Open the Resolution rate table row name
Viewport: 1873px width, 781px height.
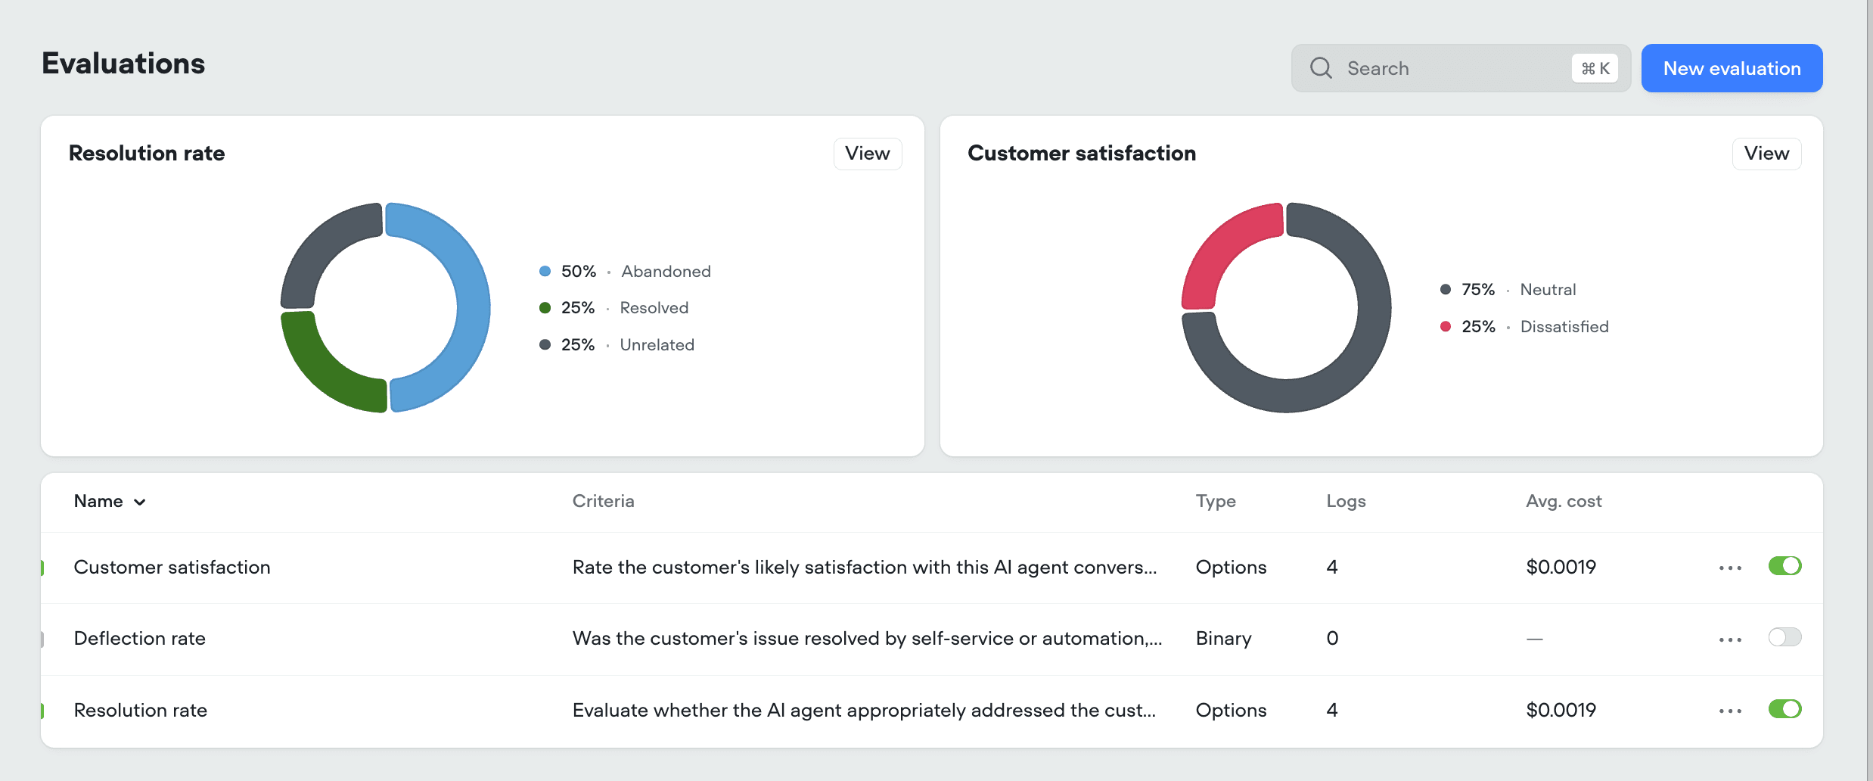[141, 711]
